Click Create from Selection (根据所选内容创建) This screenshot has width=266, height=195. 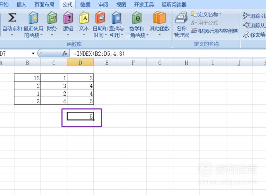point(214,31)
